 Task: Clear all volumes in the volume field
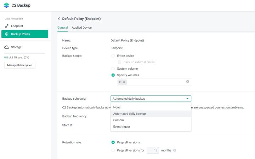coord(187,82)
